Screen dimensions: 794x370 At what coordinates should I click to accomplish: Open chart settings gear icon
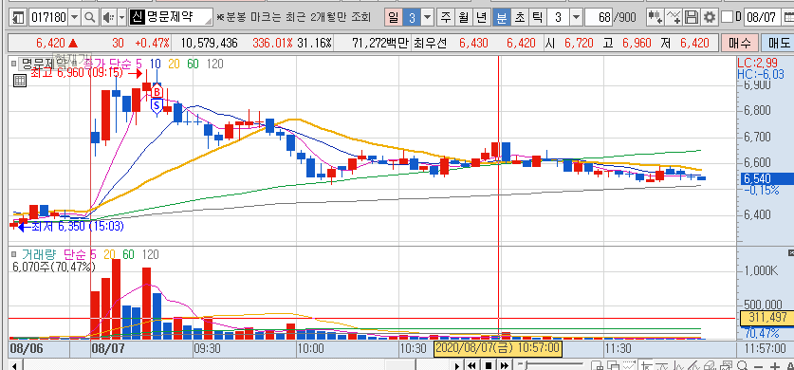(x=710, y=18)
